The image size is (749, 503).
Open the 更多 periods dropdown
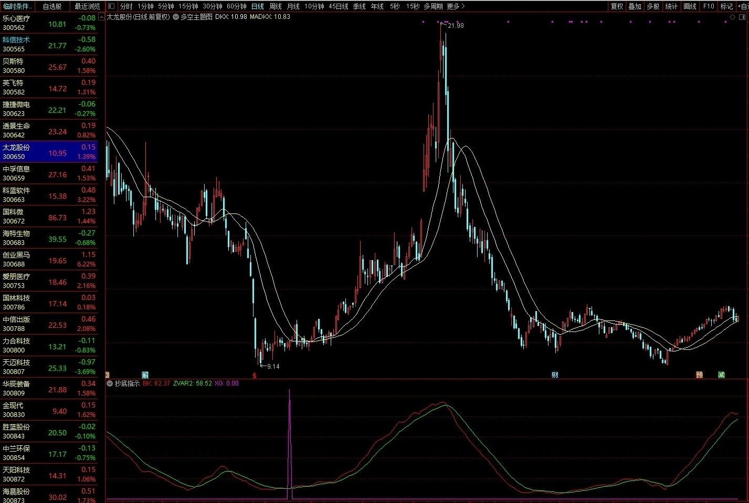tap(456, 6)
